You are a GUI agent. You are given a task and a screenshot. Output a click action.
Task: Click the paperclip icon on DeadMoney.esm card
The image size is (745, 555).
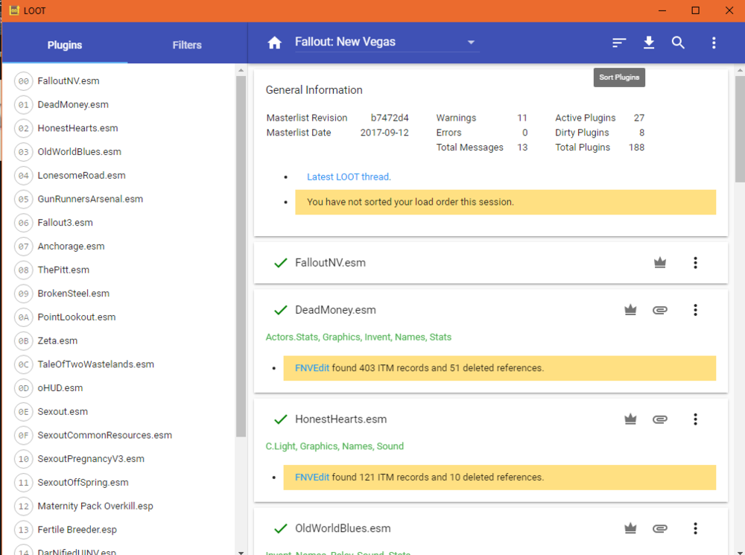(660, 311)
